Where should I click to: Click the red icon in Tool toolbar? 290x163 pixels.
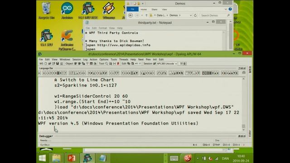[x=118, y=63]
